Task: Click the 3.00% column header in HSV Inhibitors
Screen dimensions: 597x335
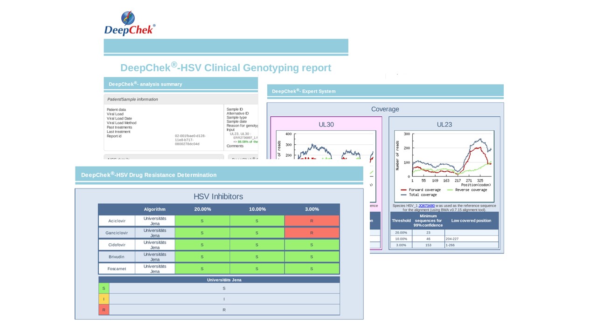Action: coord(312,209)
